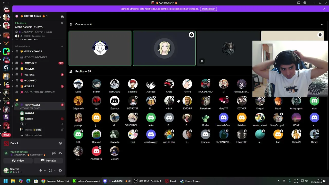Open the SOLICITUD-DE-UNBAN channel

tap(39, 92)
